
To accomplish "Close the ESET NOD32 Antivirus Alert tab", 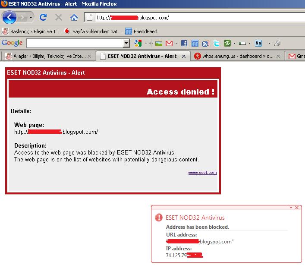I will (184, 56).
